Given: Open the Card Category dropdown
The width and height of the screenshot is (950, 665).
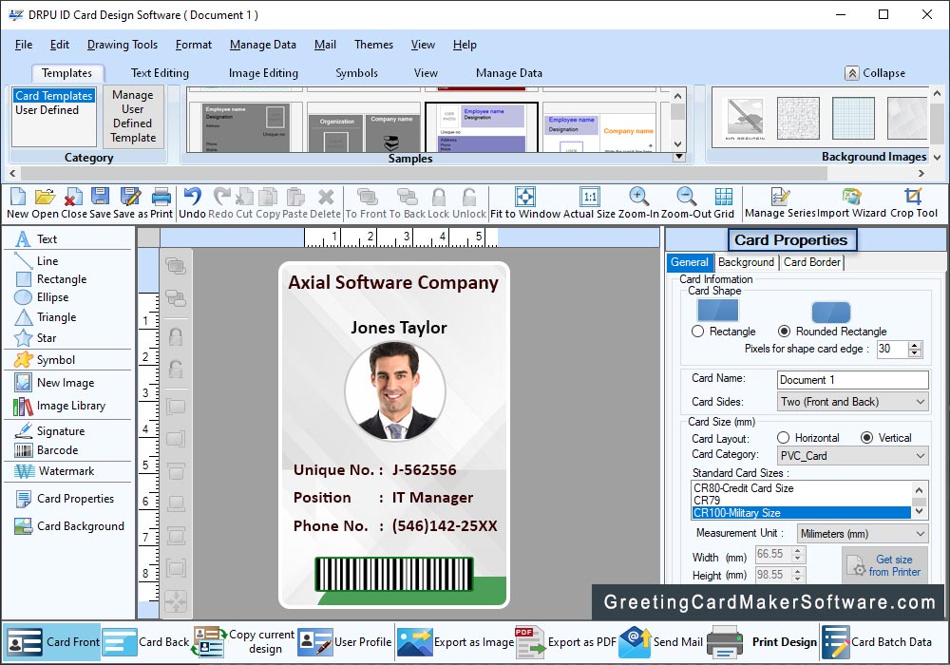Looking at the screenshot, I should (x=852, y=455).
